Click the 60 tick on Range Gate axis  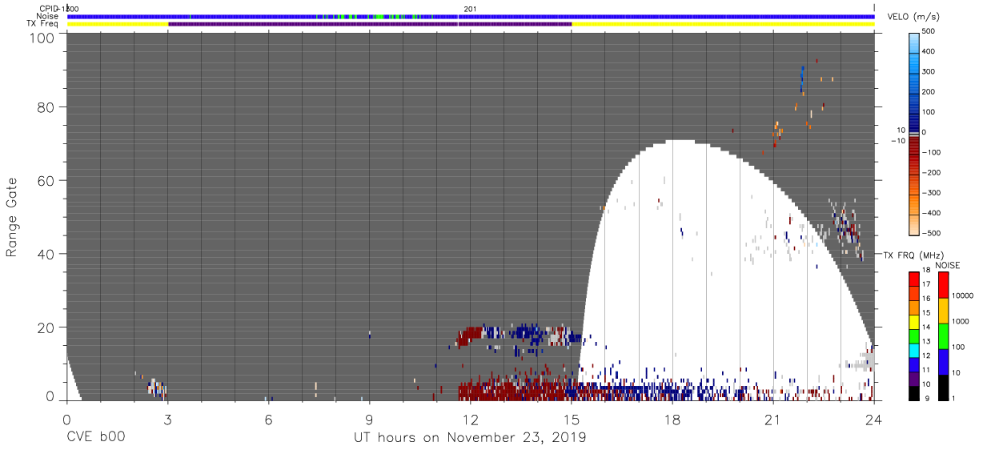47,180
